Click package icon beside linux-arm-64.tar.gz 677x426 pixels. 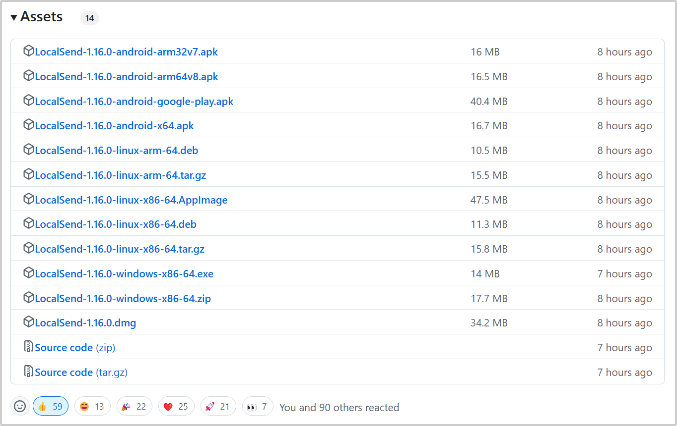29,174
